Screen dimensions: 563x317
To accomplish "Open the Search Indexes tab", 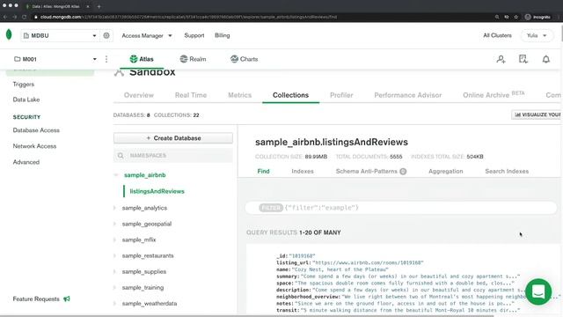I will pos(507,172).
